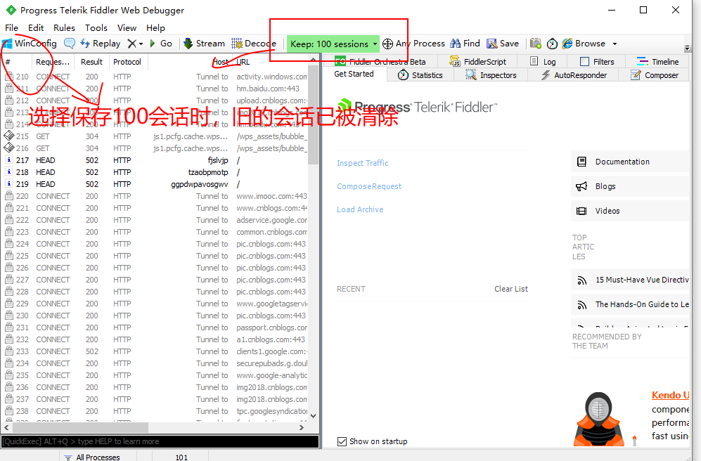Switch to the Inspectors tab
Screen dimensions: 701x461
coord(491,75)
